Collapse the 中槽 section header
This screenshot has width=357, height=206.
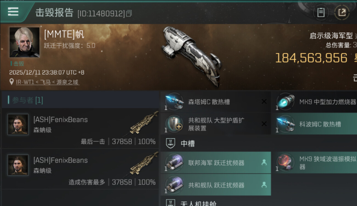[x=259, y=143]
